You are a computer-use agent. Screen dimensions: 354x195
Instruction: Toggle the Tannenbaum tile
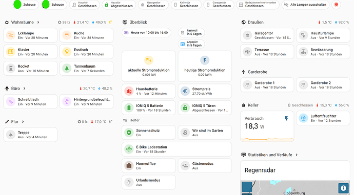click(87, 69)
